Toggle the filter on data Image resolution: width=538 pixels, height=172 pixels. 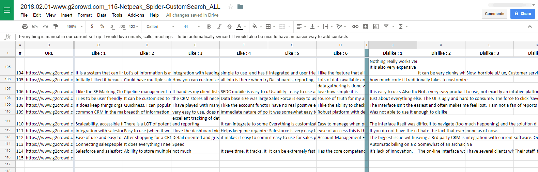pos(386,27)
